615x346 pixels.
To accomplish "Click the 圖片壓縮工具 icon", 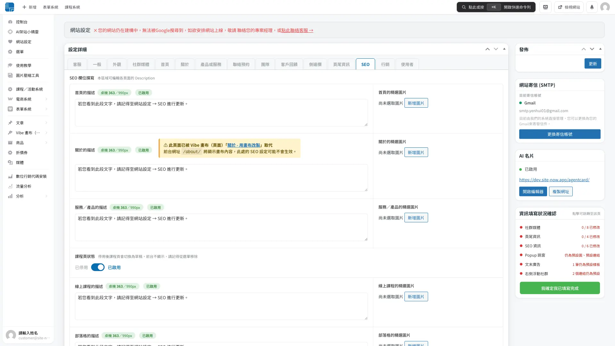I will 10,75.
